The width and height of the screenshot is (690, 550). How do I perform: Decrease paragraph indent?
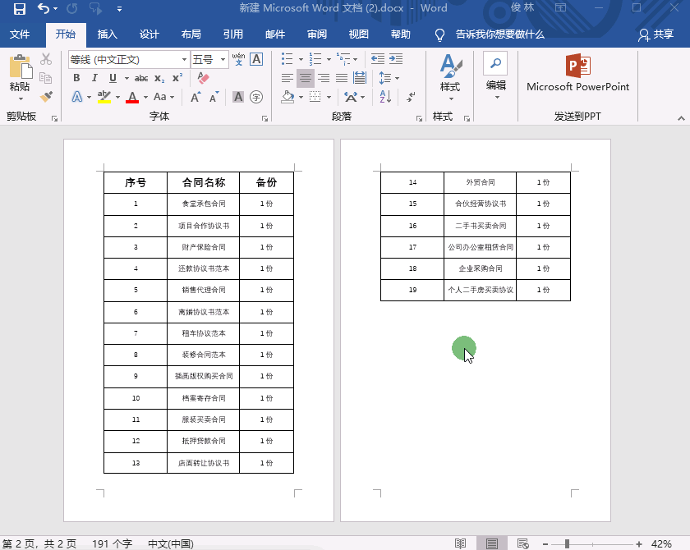[x=378, y=59]
